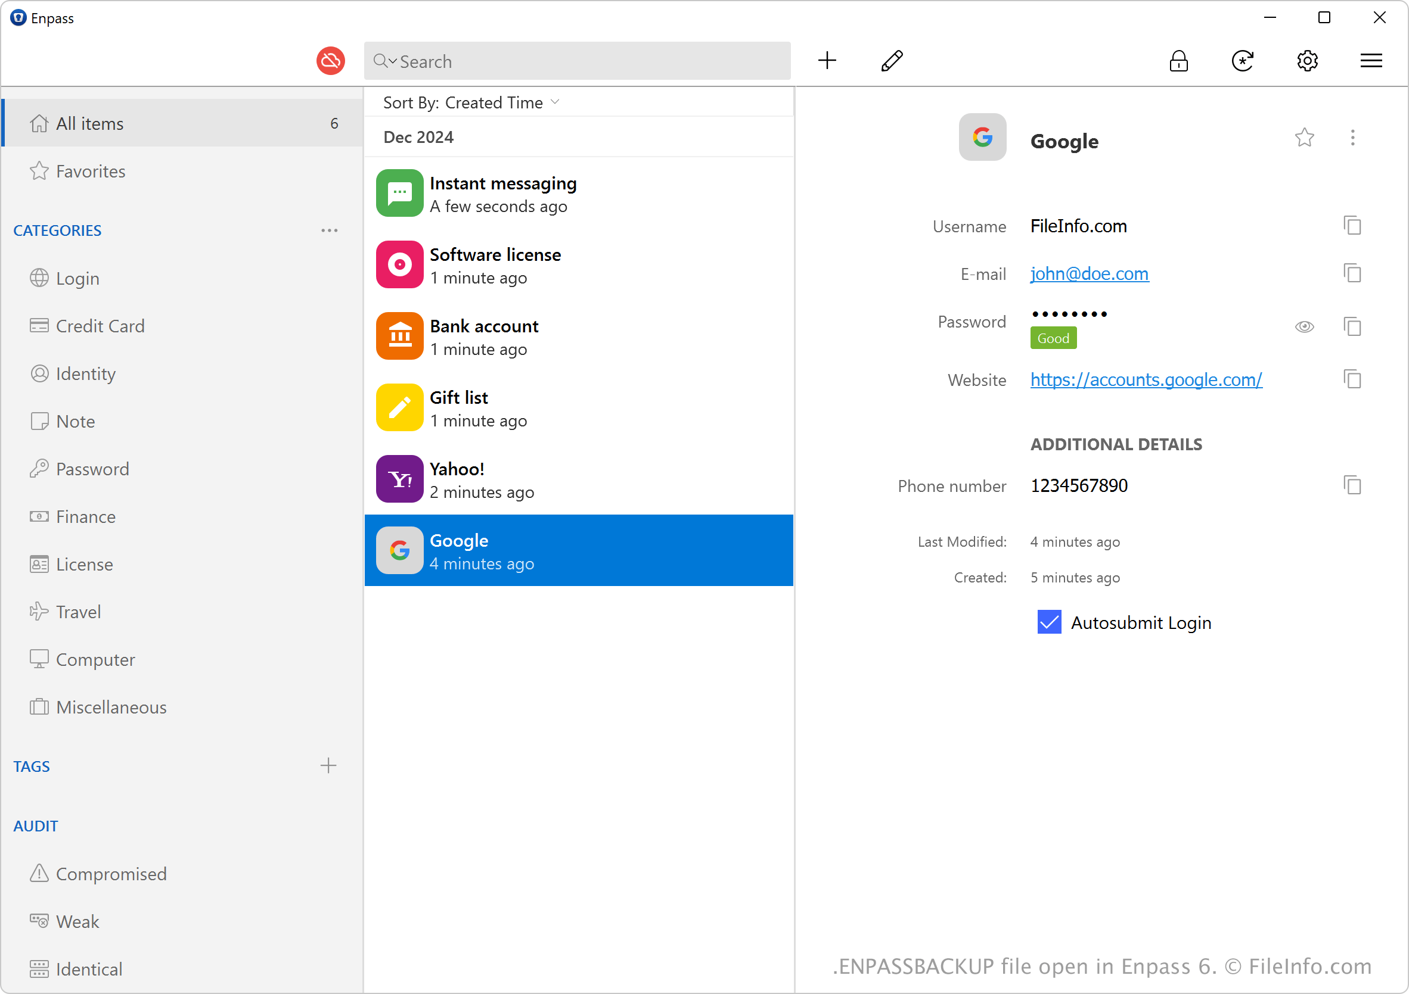This screenshot has height=994, width=1409.
Task: Click the pencil edit item icon
Action: click(891, 61)
